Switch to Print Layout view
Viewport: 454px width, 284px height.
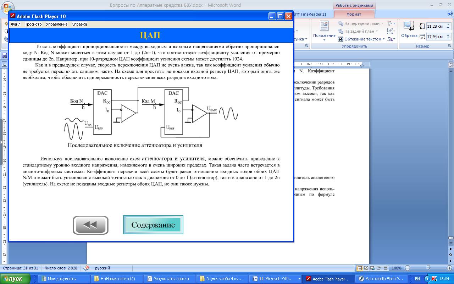pos(360,268)
